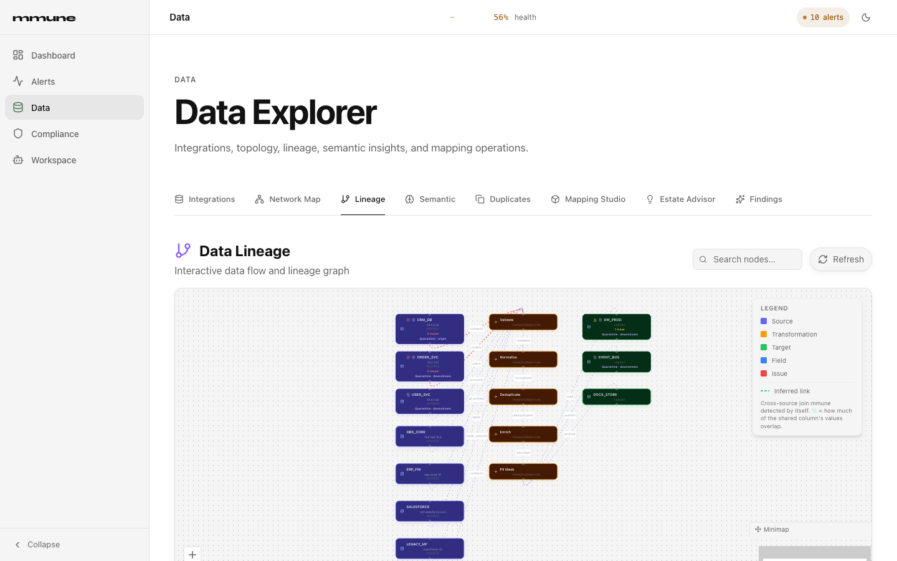Select the CRM_DB source node
The width and height of the screenshot is (897, 561).
pyautogui.click(x=430, y=329)
